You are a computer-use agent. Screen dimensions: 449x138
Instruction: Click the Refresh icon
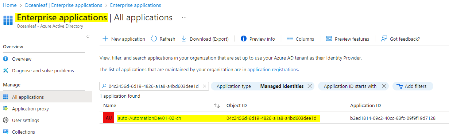point(154,39)
